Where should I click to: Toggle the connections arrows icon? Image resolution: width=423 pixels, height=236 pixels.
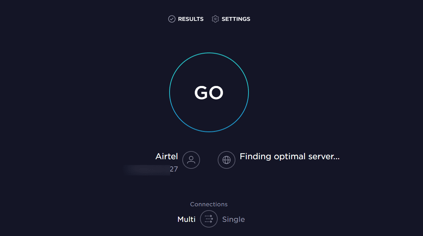tap(209, 219)
